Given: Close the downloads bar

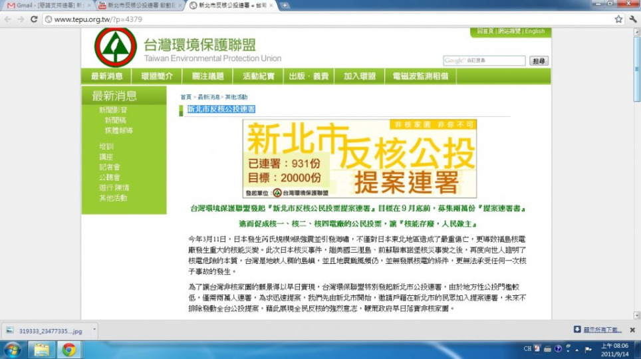Looking at the screenshot, I should pos(632,329).
